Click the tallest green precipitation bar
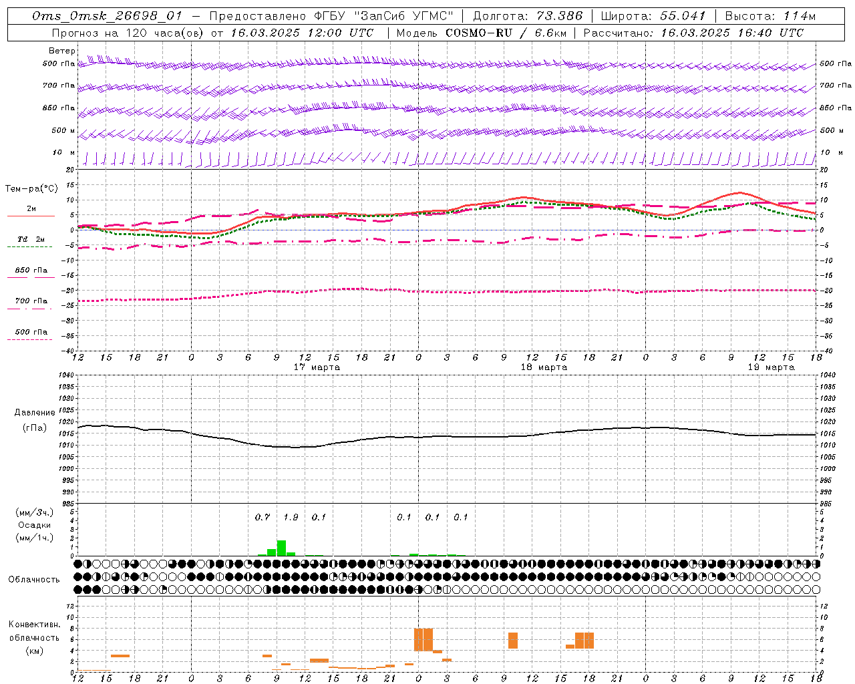The image size is (855, 684). tap(281, 548)
